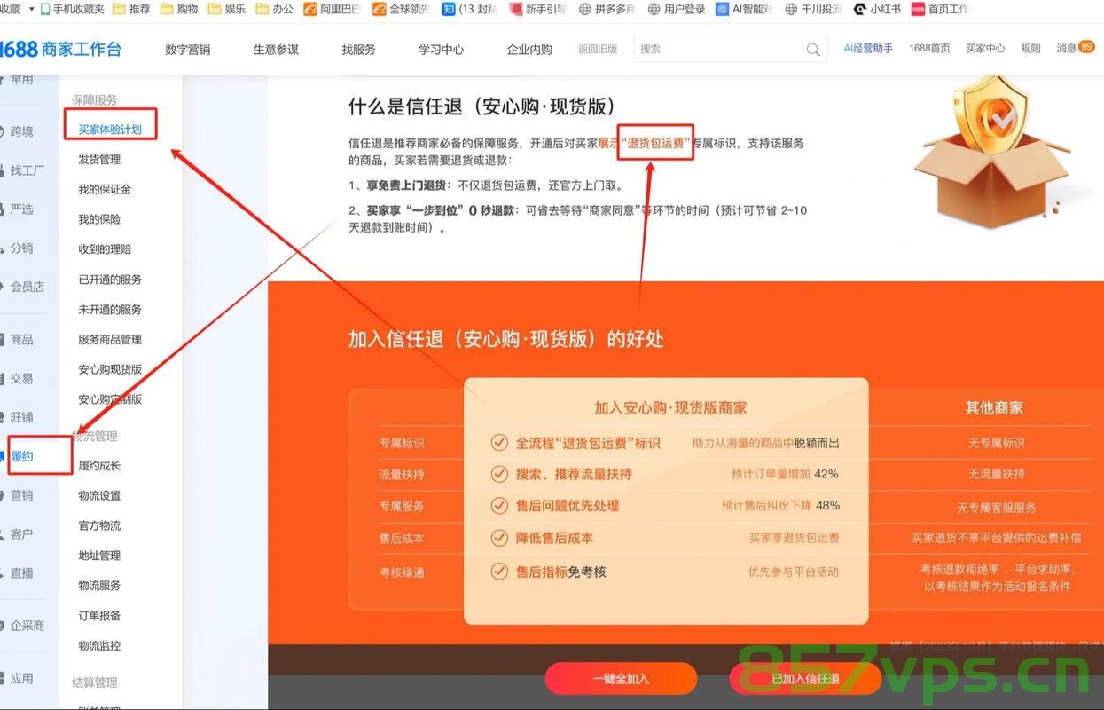Viewport: 1104px width, 710px height.
Task: Select 旺铺 in the left sidebar
Action: click(21, 417)
